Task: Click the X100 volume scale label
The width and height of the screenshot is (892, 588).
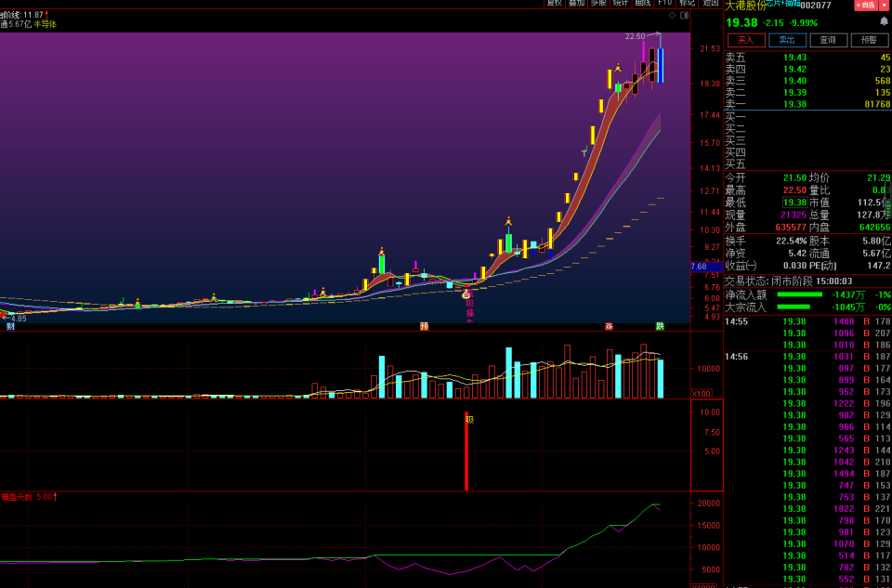Action: [701, 394]
